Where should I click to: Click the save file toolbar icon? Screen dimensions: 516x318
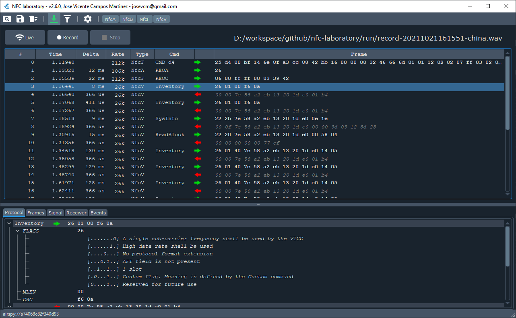[20, 19]
